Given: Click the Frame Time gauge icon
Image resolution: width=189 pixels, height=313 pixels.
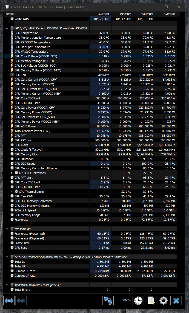Looking at the screenshot, I should (12, 243).
